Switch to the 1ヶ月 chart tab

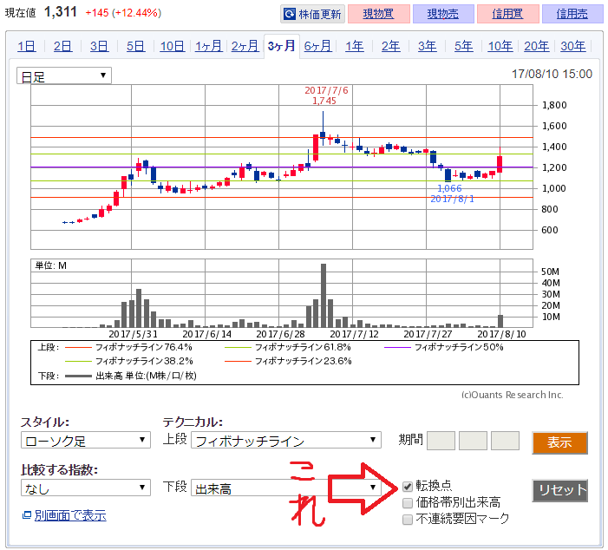209,46
